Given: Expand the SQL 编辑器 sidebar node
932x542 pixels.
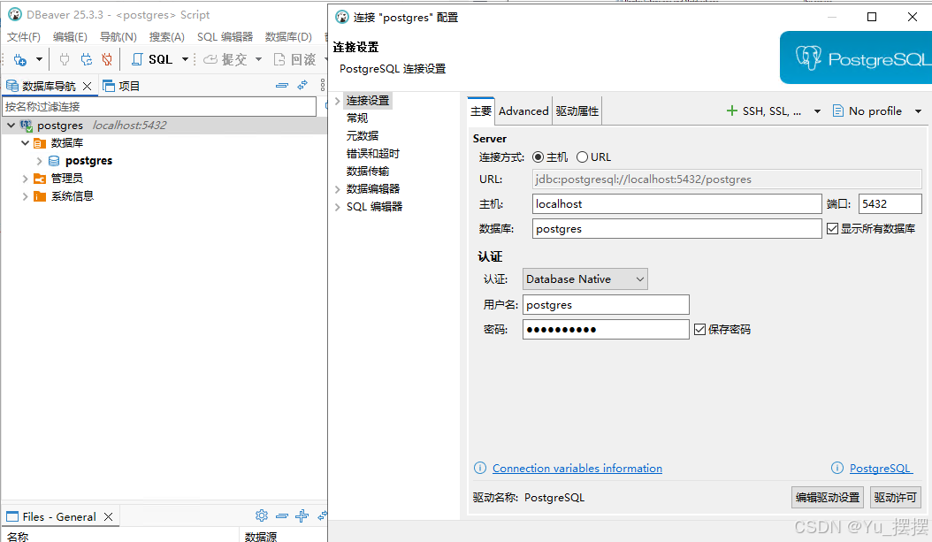Looking at the screenshot, I should coord(337,207).
